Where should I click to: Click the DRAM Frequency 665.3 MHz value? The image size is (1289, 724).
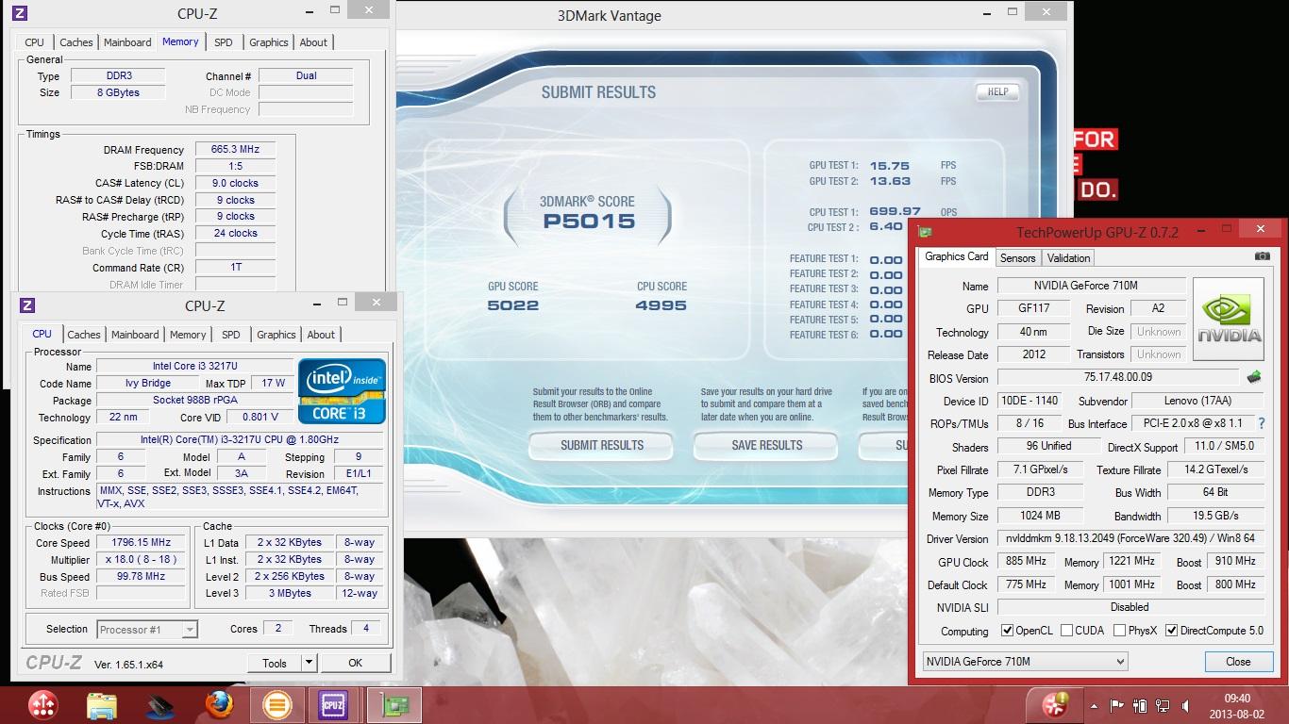[x=235, y=149]
